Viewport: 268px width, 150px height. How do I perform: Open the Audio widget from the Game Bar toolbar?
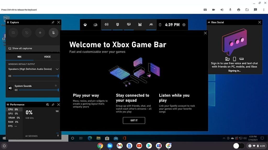(x=106, y=24)
